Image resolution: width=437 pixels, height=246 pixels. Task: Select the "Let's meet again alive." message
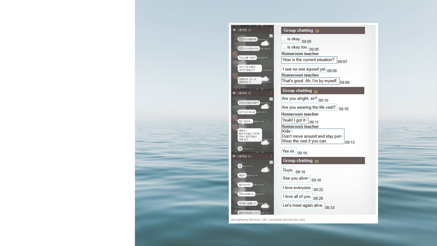(303, 206)
